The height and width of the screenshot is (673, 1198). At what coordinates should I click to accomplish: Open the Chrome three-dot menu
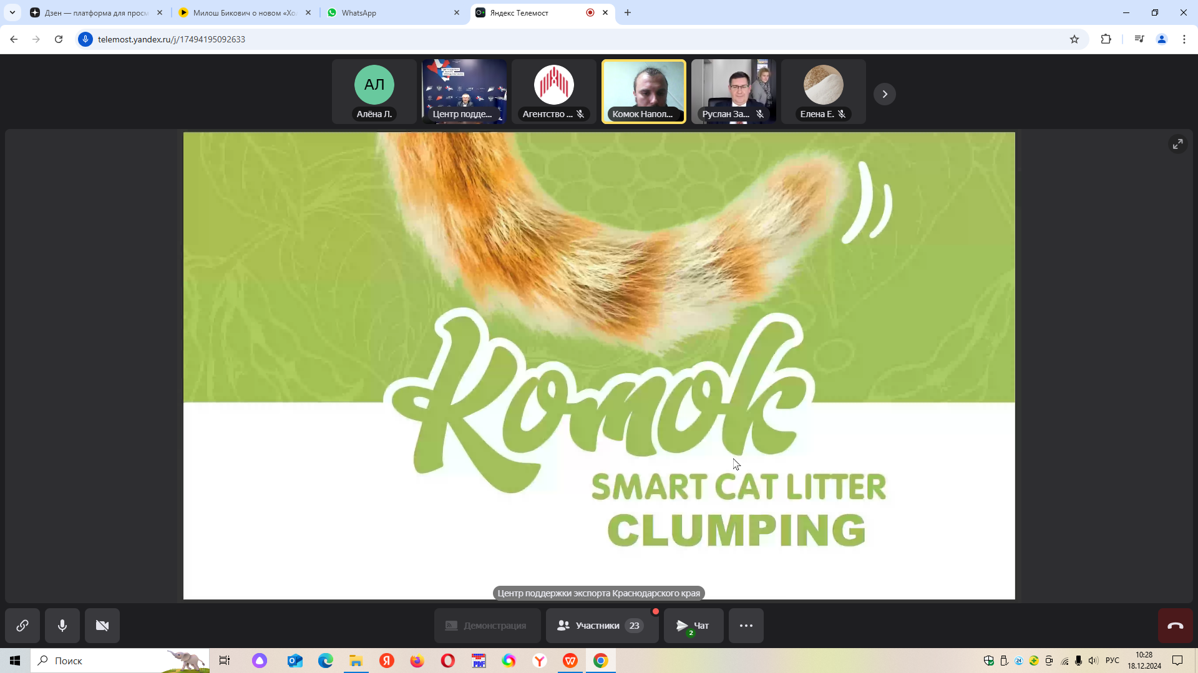pyautogui.click(x=1184, y=39)
